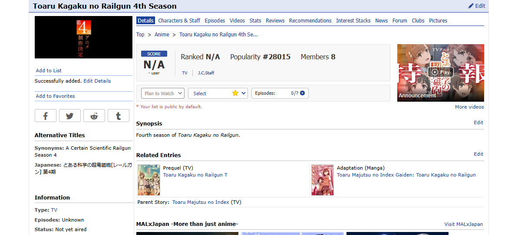Switch to the Details tab

click(145, 21)
